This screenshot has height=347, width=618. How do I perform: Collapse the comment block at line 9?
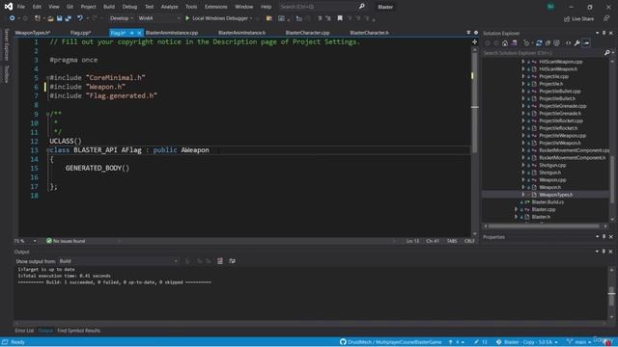(x=47, y=114)
